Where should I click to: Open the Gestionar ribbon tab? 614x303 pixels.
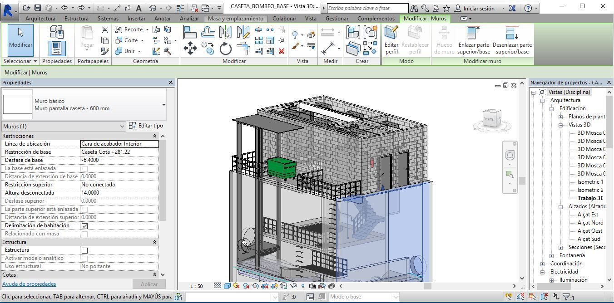click(x=337, y=19)
